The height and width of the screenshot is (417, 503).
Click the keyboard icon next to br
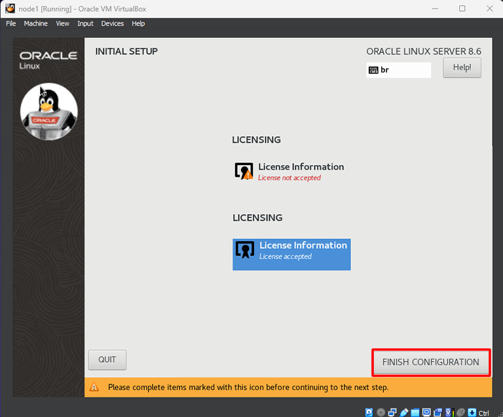point(373,70)
